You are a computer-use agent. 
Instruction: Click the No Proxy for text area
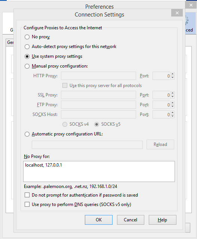pyautogui.click(x=99, y=171)
